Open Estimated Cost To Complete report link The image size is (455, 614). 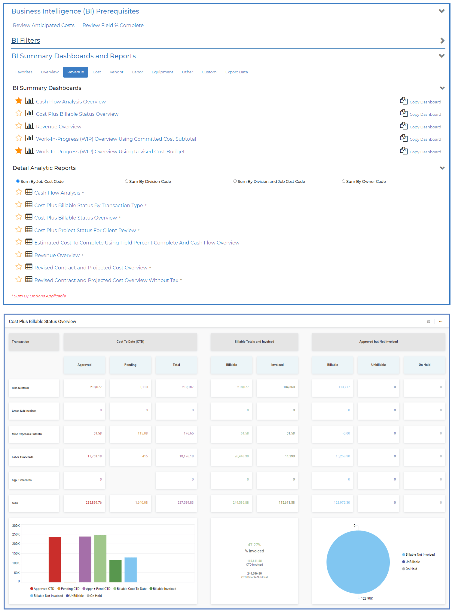[x=137, y=243]
